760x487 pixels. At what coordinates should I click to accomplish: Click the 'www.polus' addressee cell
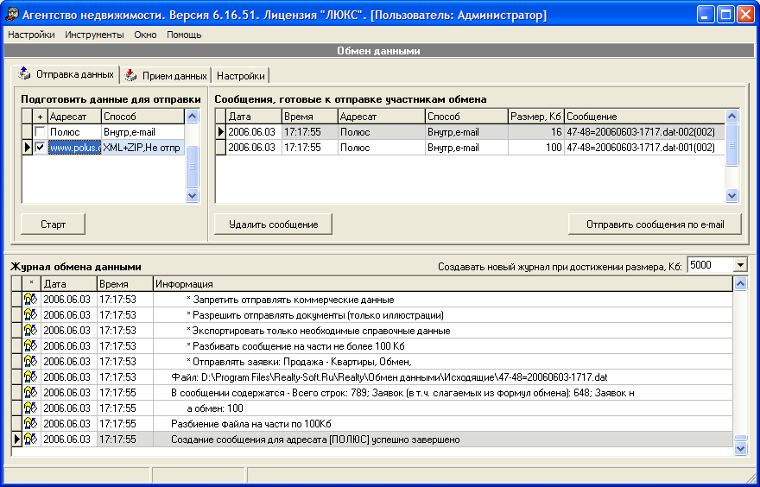[74, 148]
